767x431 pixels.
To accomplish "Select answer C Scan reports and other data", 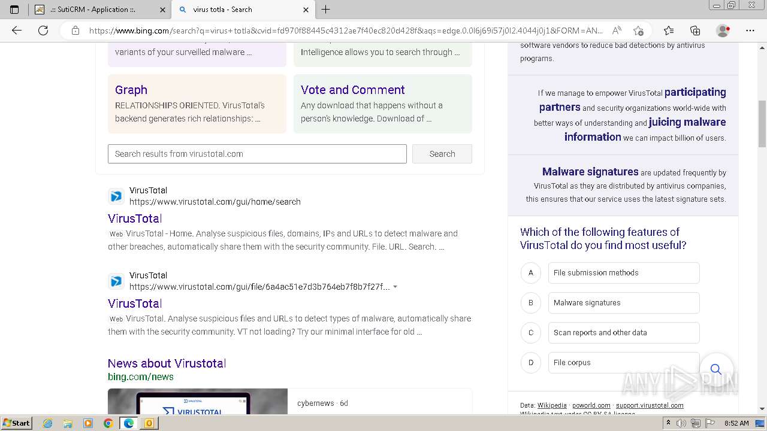I will tap(530, 333).
